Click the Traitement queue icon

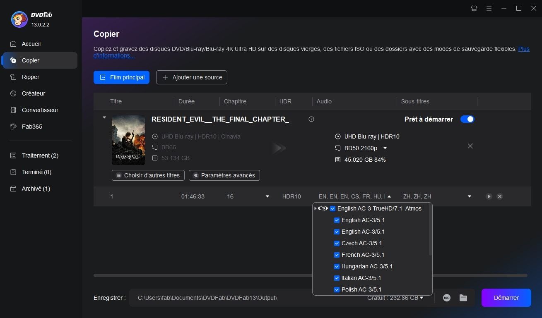pos(14,155)
